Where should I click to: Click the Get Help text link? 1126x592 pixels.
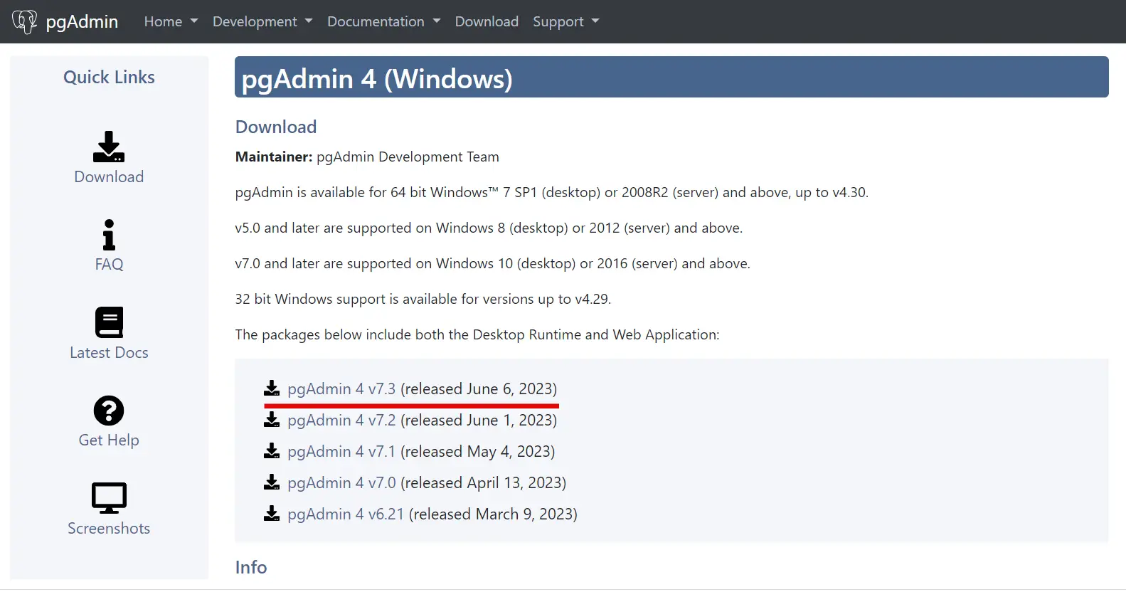(x=109, y=440)
